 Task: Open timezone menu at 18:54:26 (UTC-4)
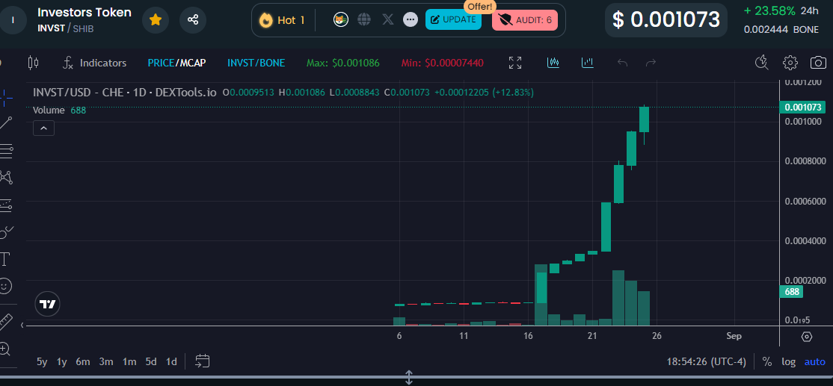tap(706, 361)
